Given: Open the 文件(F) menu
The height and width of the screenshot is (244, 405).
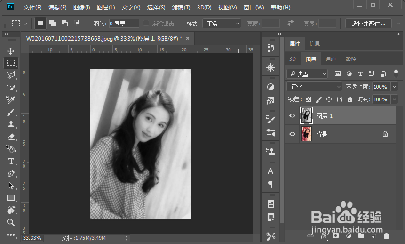Looking at the screenshot, I should tap(32, 8).
